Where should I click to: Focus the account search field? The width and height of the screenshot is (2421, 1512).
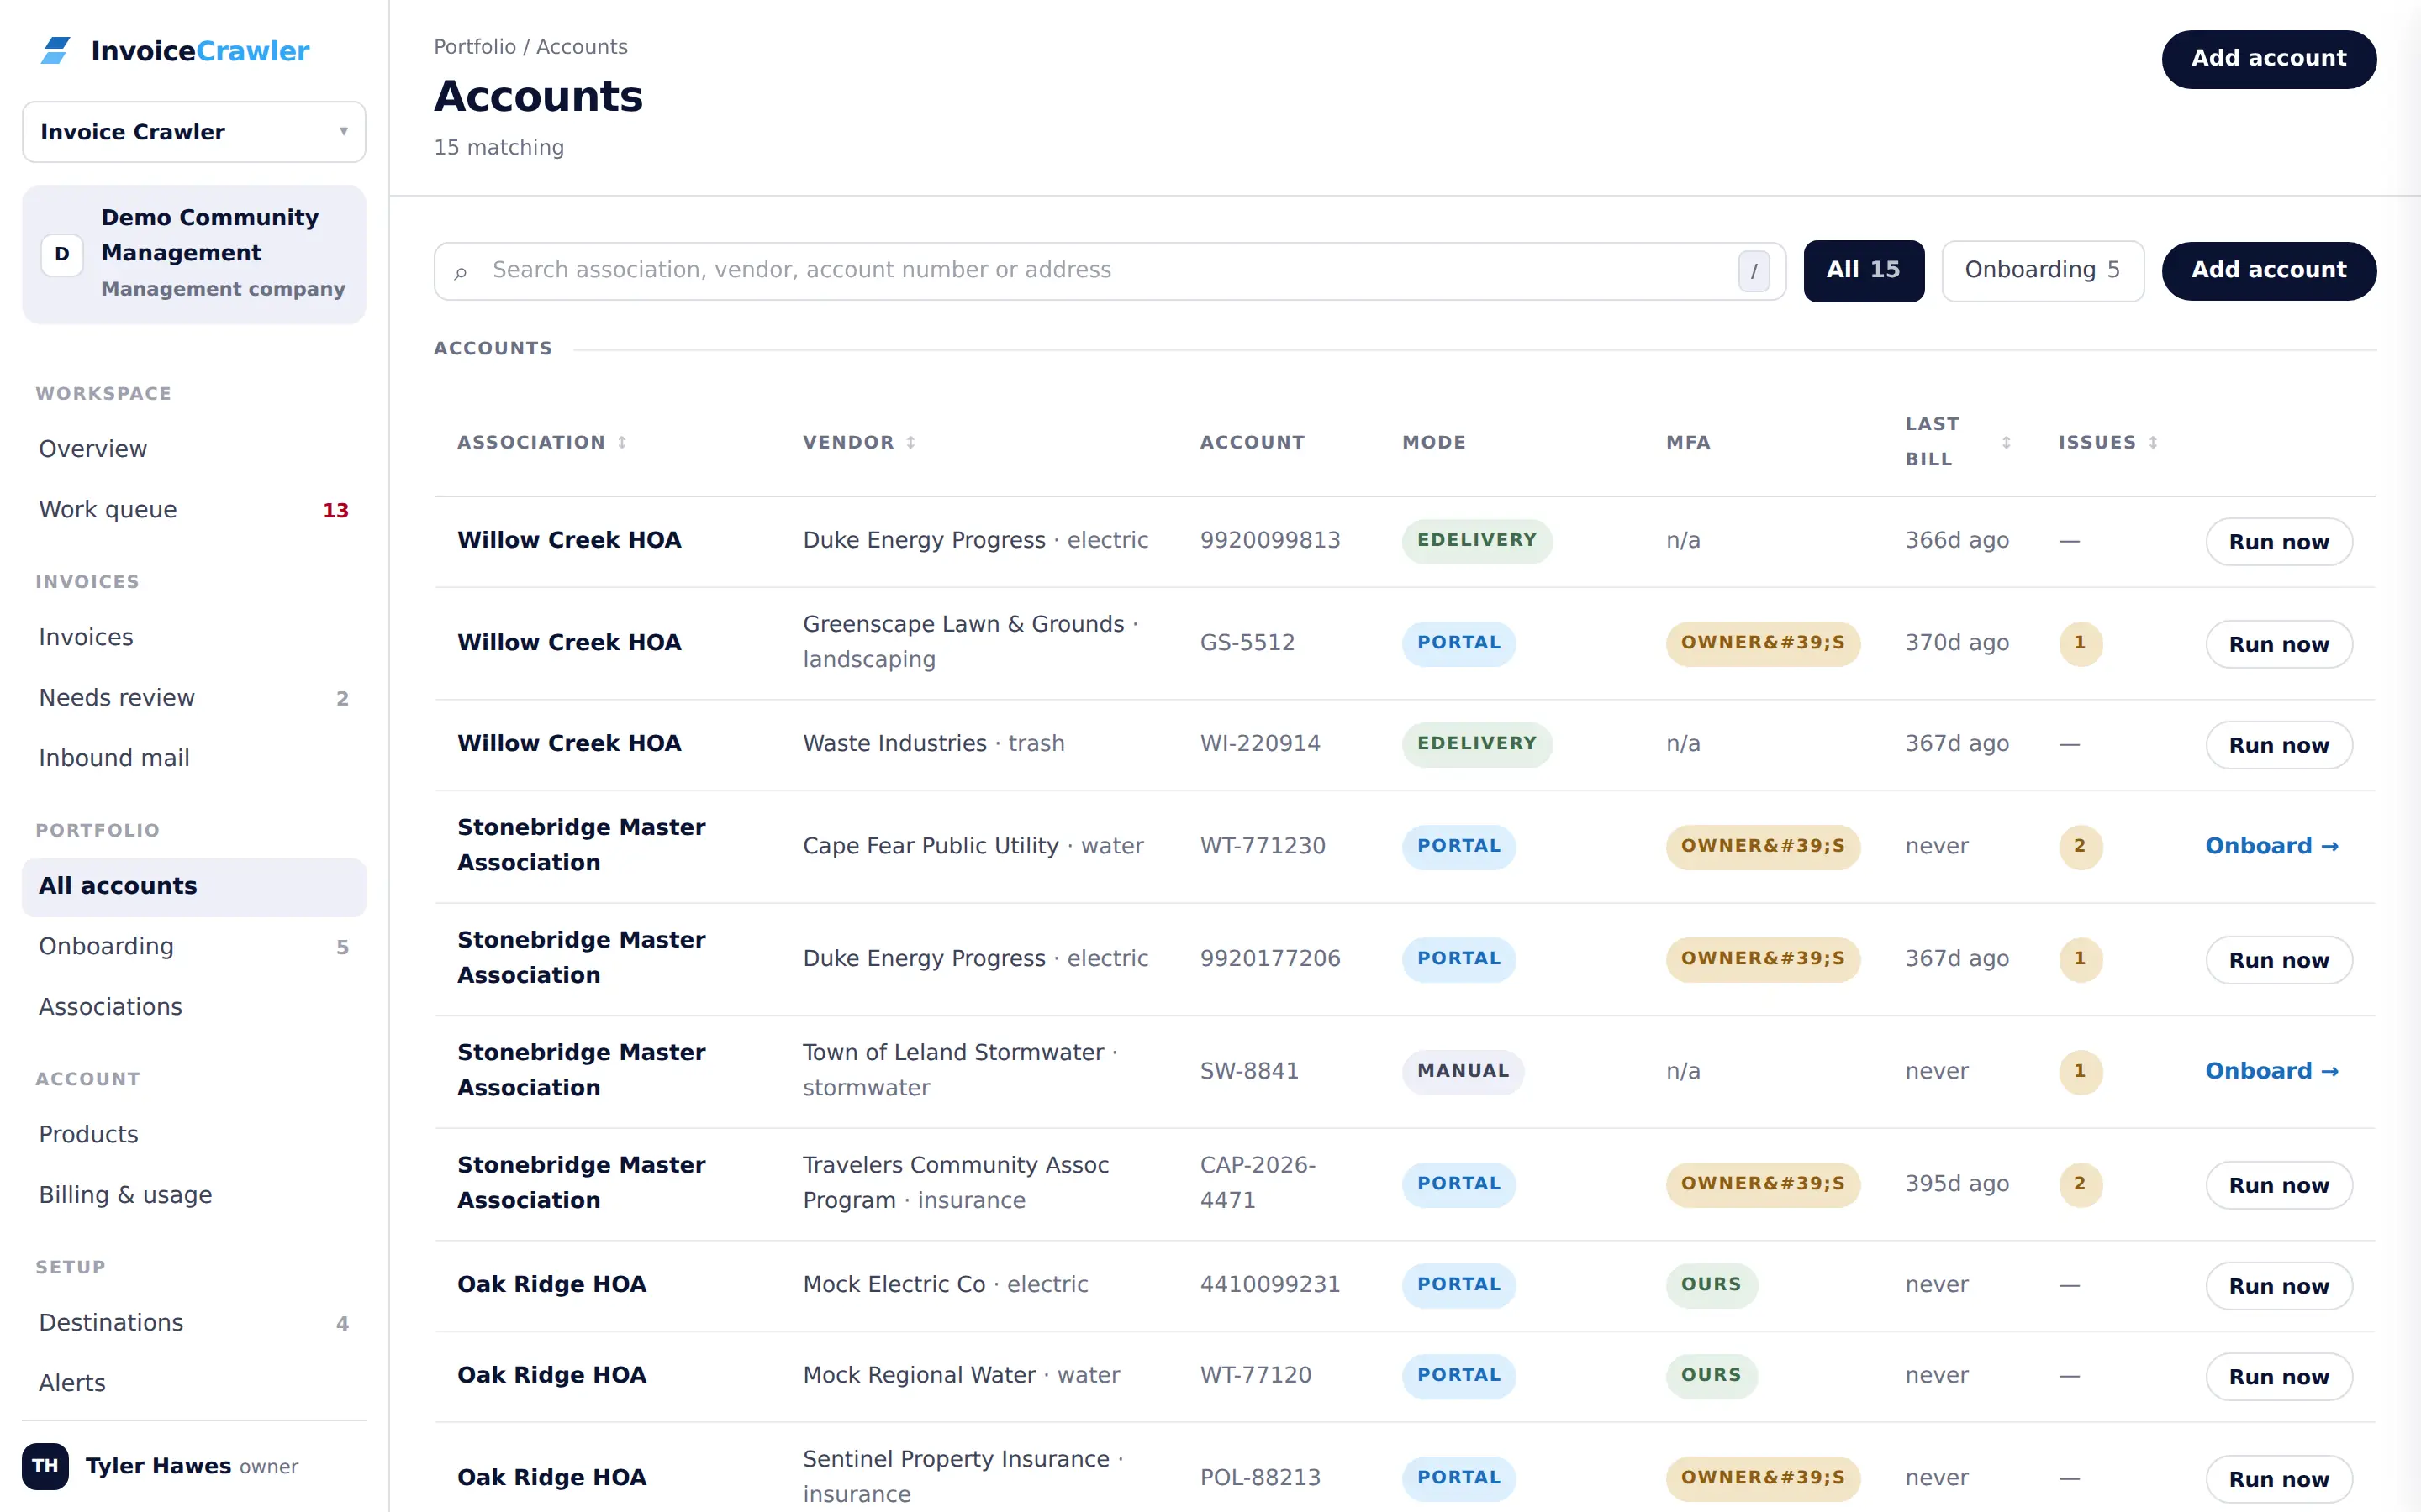coord(1110,271)
